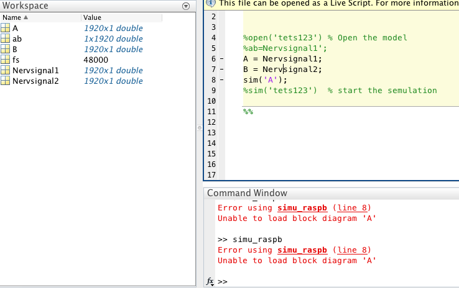Toggle breakpoint at editor line 7

[x=222, y=70]
